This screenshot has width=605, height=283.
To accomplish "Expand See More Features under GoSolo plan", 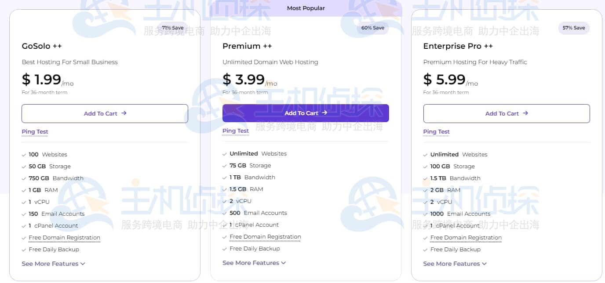I will pyautogui.click(x=53, y=264).
